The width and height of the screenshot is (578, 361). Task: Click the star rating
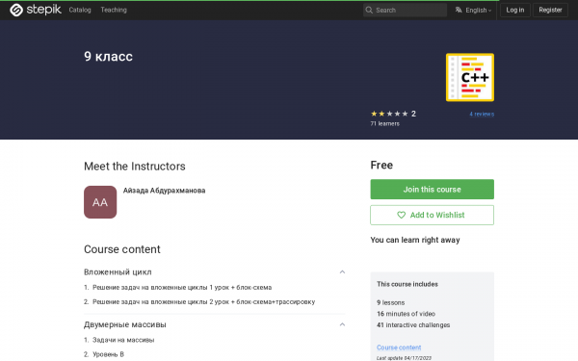tap(389, 114)
